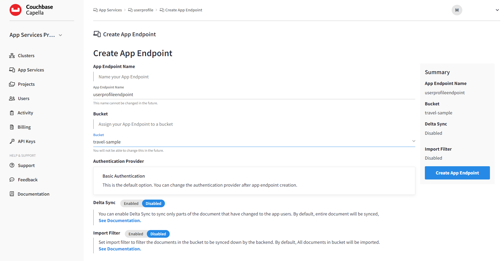The width and height of the screenshot is (504, 261).
Task: Click the Activity clipboard icon
Action: click(12, 113)
